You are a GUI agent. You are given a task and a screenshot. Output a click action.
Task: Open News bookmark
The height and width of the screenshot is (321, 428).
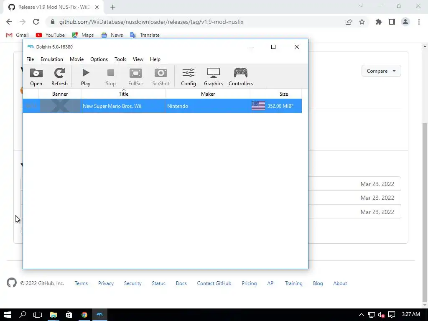coord(112,35)
